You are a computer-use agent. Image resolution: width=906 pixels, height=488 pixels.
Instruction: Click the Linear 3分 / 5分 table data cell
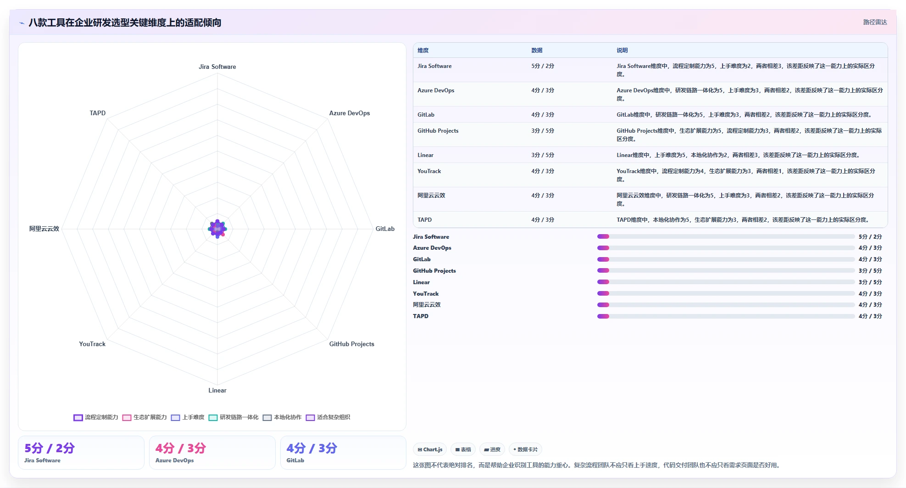(x=543, y=155)
